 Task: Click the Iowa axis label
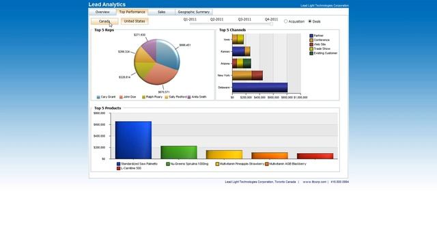[227, 40]
